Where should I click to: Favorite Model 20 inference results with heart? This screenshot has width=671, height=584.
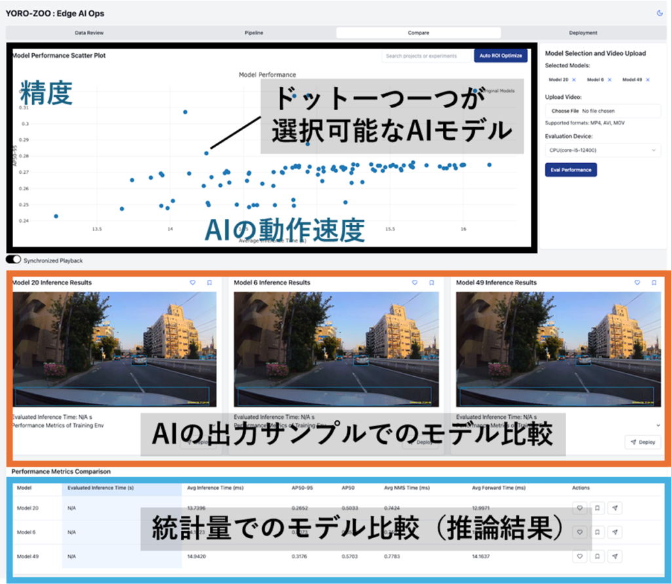click(x=193, y=282)
